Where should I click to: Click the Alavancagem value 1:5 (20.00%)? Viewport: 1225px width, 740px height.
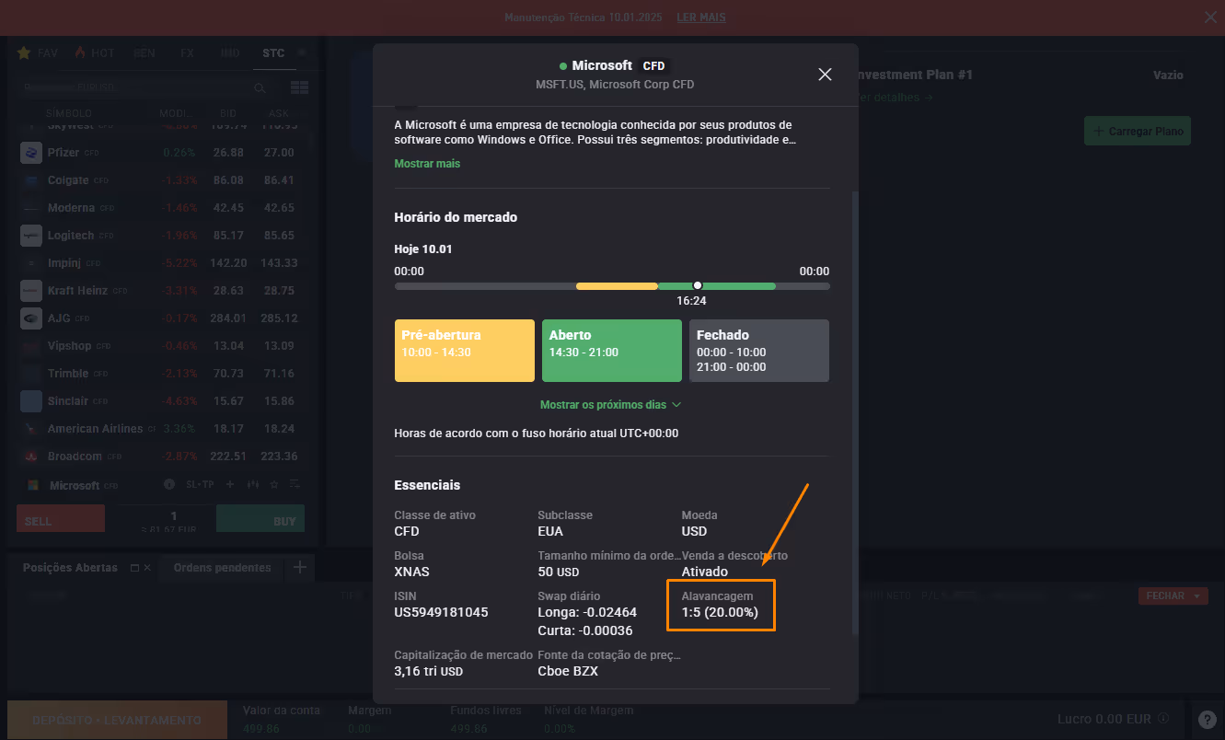pos(720,612)
